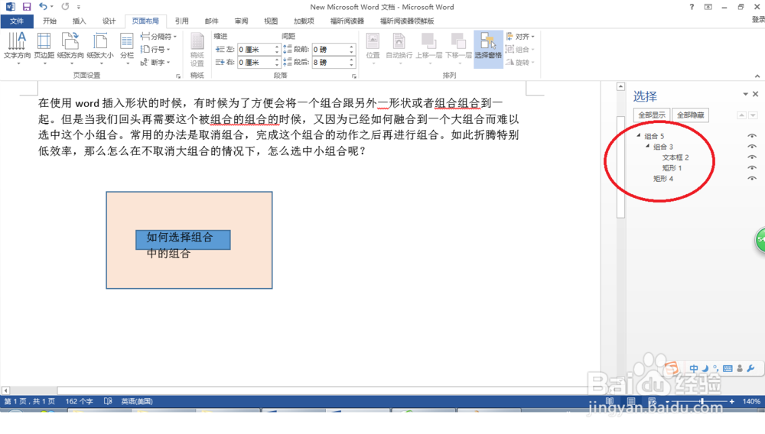Click the 上移一层 bring forward tool
This screenshot has height=434, width=765.
429,49
